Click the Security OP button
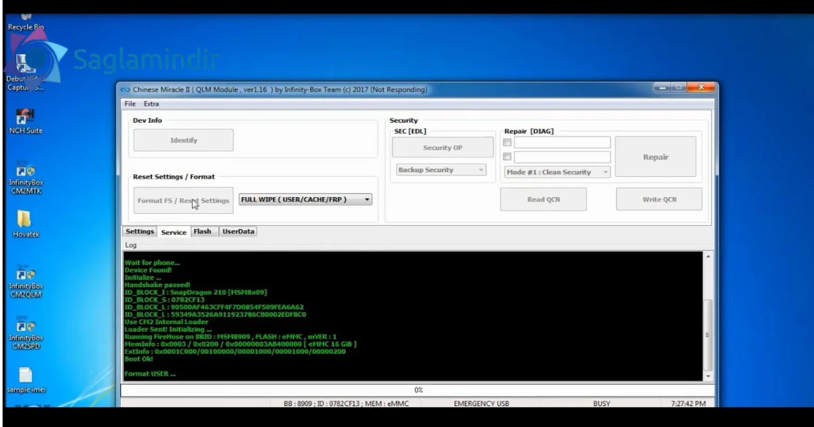 coord(443,147)
